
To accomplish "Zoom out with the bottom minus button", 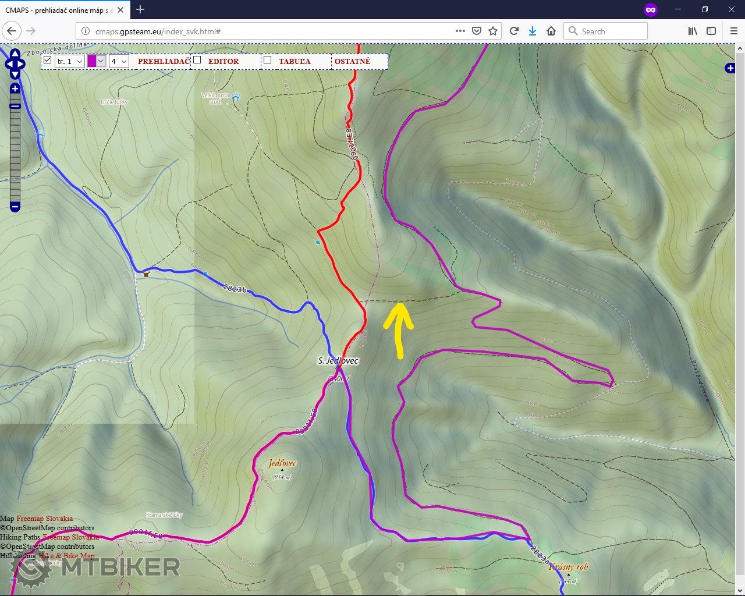I will [15, 207].
